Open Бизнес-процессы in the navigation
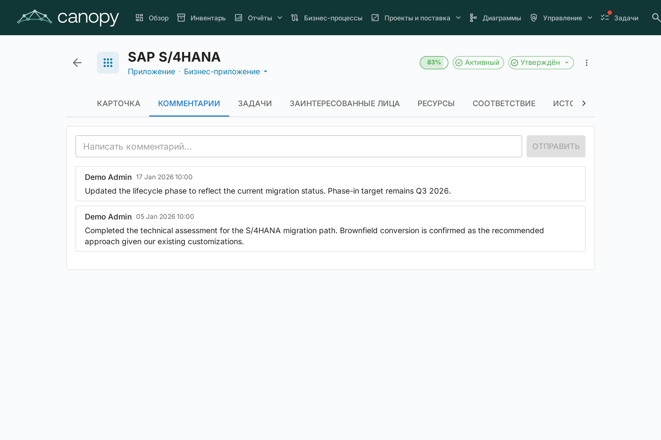This screenshot has height=440, width=661. [327, 18]
